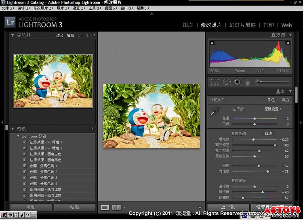
Task: Select the Red Eye Correction tool
Action: pos(237,82)
